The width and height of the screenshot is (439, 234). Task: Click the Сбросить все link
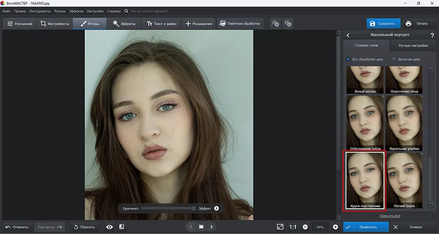pyautogui.click(x=390, y=216)
